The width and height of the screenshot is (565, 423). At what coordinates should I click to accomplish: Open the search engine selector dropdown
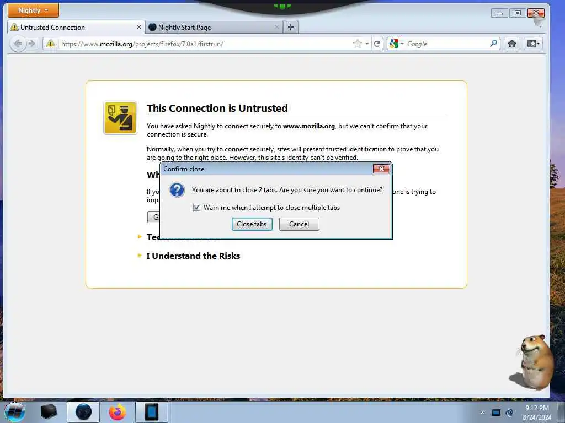click(396, 44)
